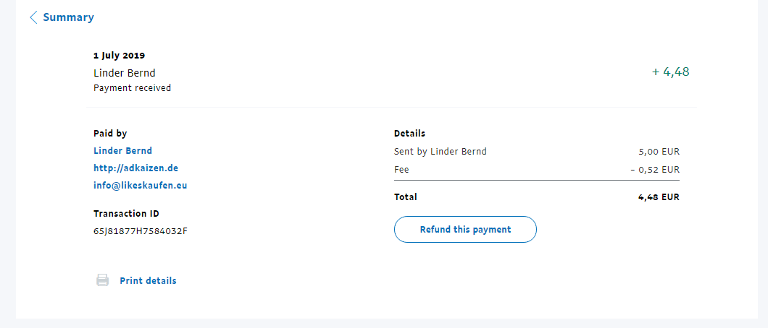Go back via the Summary link
The image size is (768, 328).
pyautogui.click(x=68, y=17)
